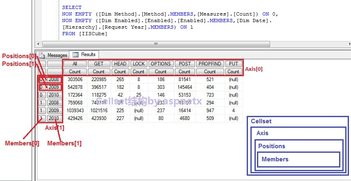Click the cell showing 16414
Screen dimensions: 351x181
tap(184, 111)
